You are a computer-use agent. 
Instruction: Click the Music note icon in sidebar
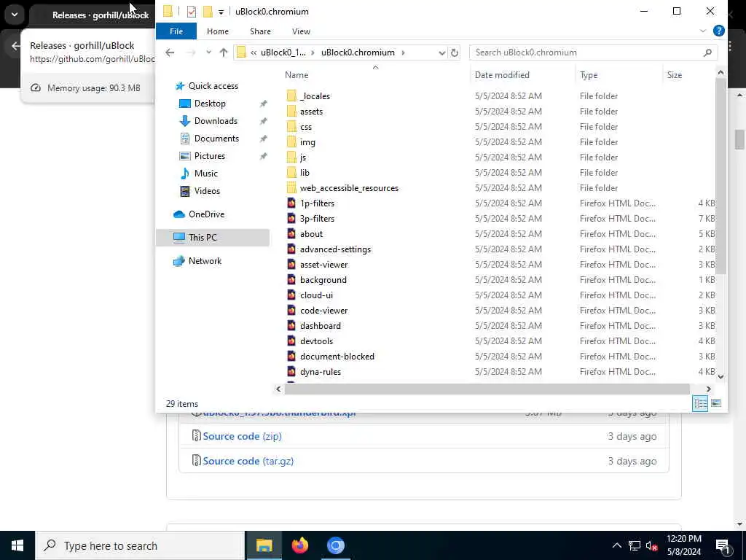point(184,174)
